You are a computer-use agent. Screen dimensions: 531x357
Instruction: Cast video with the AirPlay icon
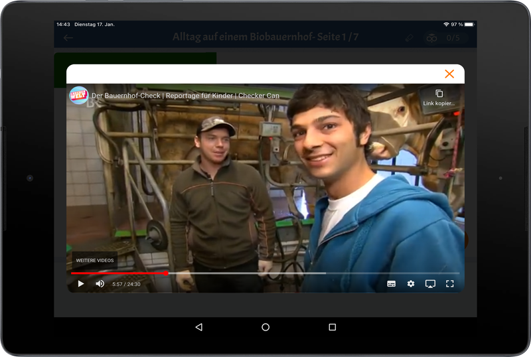click(x=430, y=284)
